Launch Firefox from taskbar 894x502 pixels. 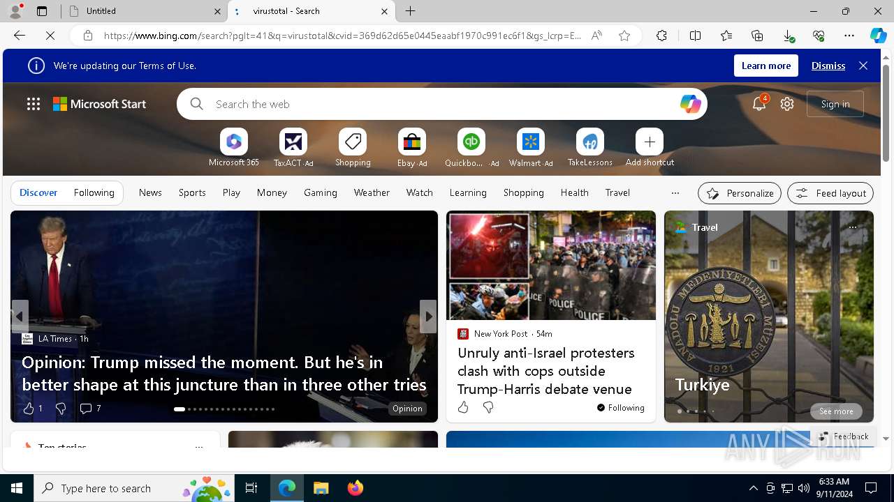[355, 488]
